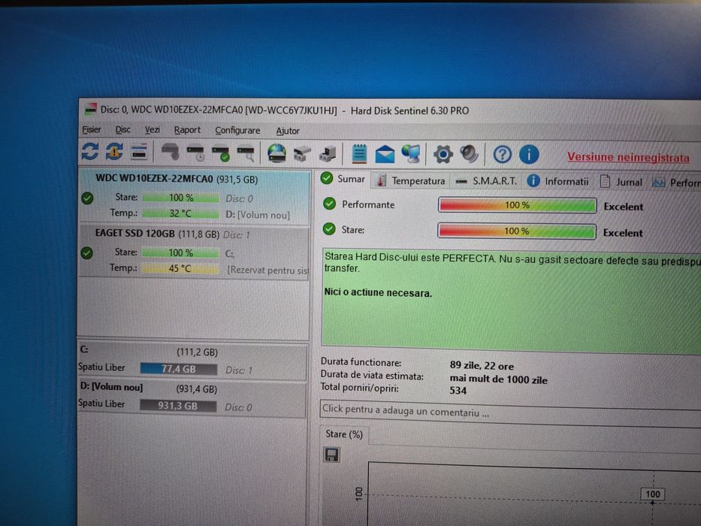Switch to the S.M.A.R.T. tab
The image size is (701, 526).
pos(487,181)
